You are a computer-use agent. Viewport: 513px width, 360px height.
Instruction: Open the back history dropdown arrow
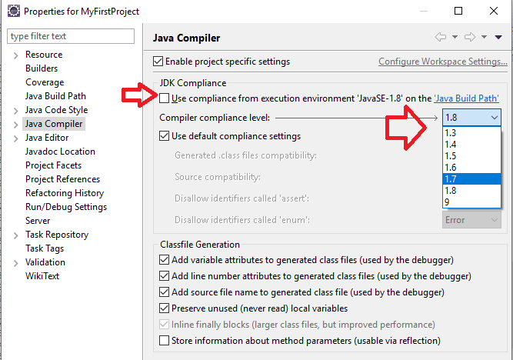(x=455, y=37)
